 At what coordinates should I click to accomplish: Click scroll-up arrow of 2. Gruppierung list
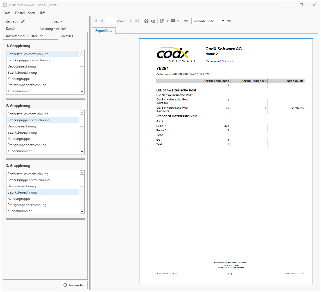click(x=82, y=113)
